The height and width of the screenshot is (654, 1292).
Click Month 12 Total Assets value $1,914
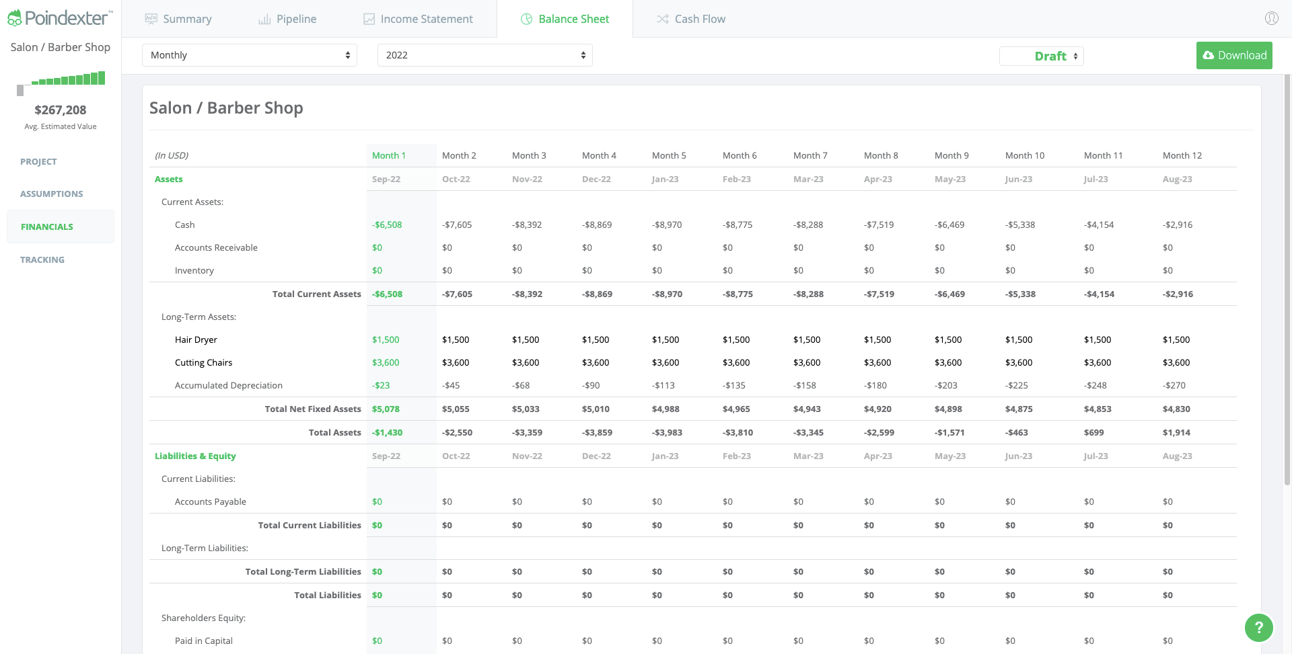1176,432
